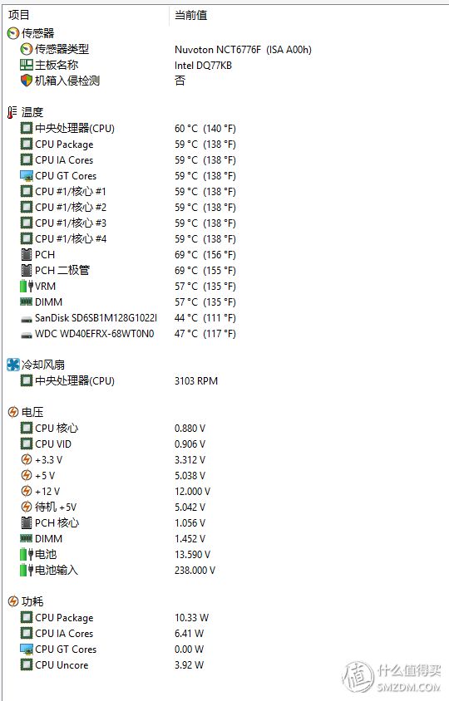The image size is (449, 701).
Task: Select the SanDisk SD6SB1M128G1022I label
Action: 96,318
